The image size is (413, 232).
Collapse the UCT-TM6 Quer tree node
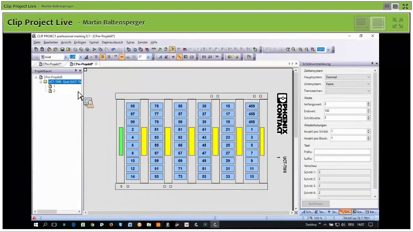(x=41, y=82)
